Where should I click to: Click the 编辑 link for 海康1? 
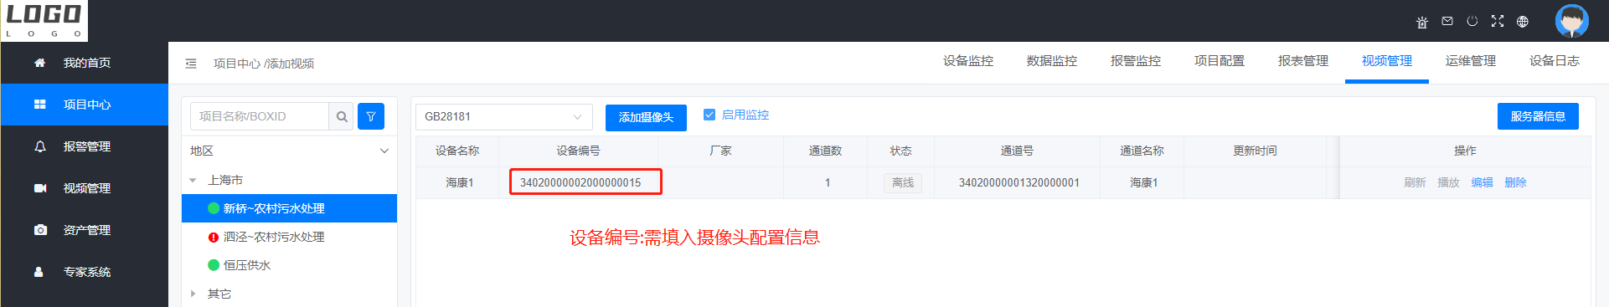click(1482, 182)
